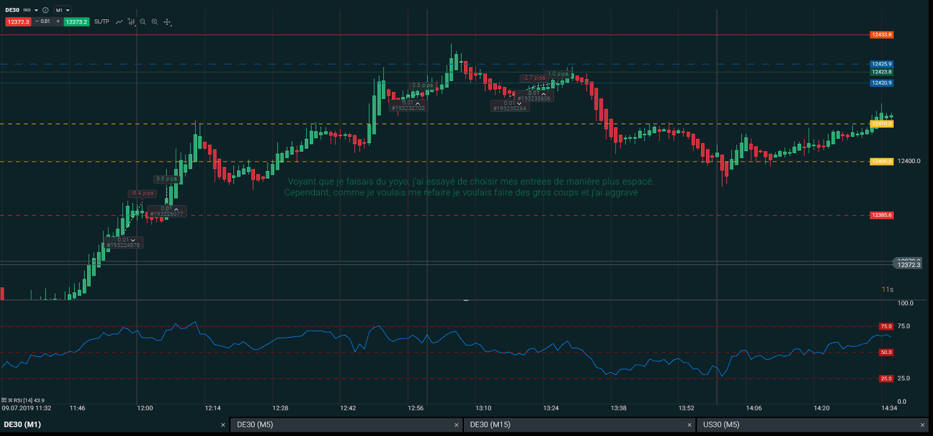This screenshot has width=933, height=436.
Task: Click the RSI 75.0 level label
Action: (886, 327)
